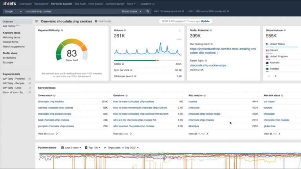Click the volume trend chart
This screenshot has width=301, height=169.
coord(148,49)
